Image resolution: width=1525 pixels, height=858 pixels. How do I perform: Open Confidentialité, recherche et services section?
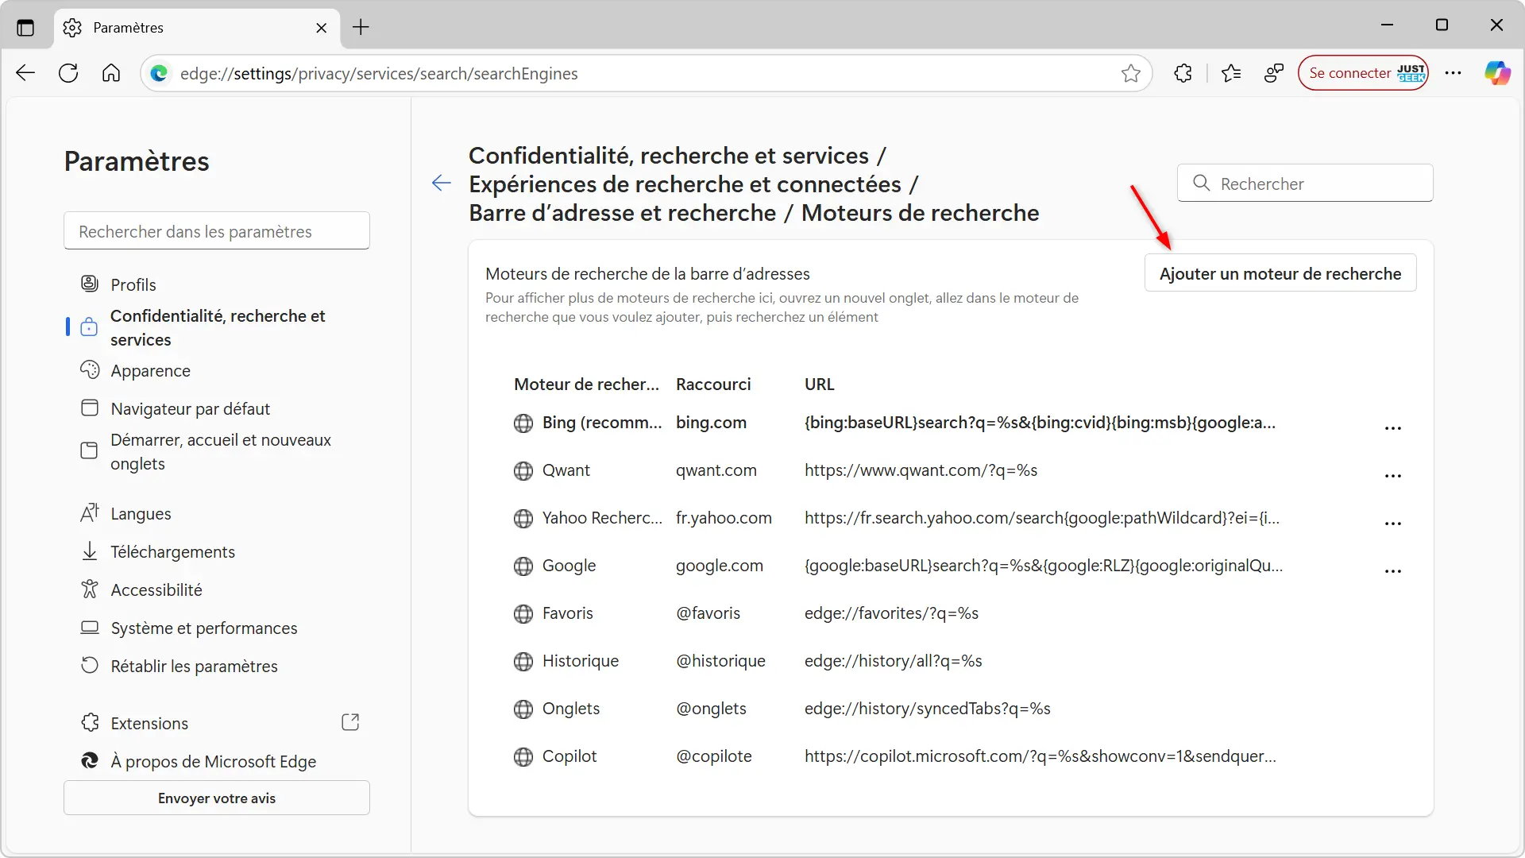218,327
